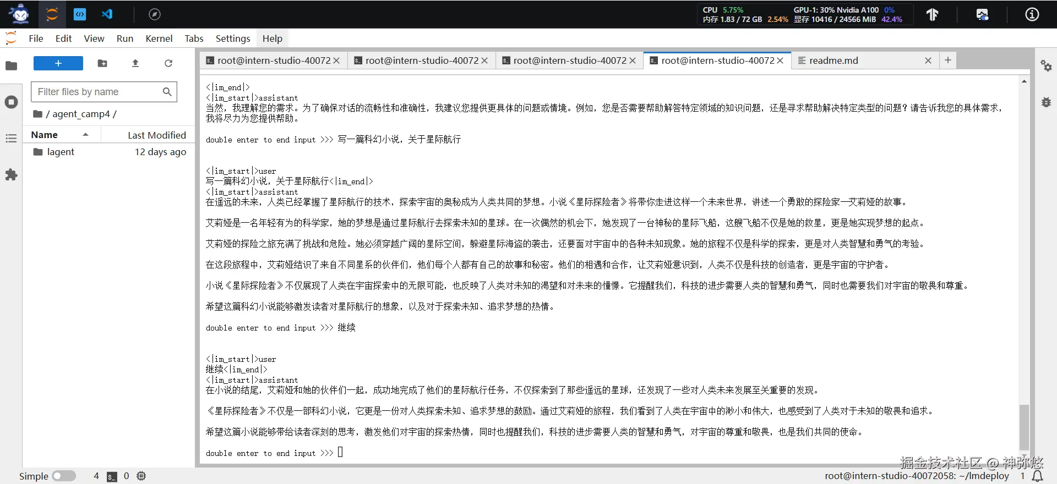Viewport: 1057px width, 484px height.
Task: Click the root folder icon in breadcrumb
Action: 38,114
